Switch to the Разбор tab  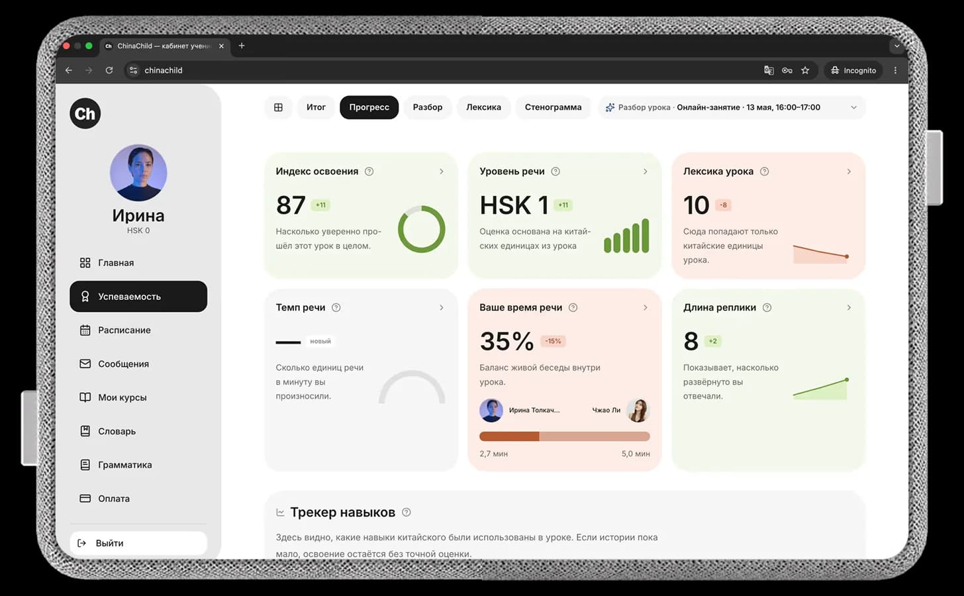[x=428, y=107]
